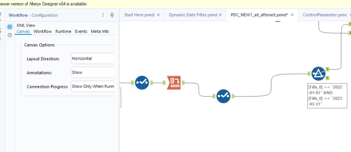The height and width of the screenshot is (152, 351).
Task: Select the Filter tool with Fills_0 annotation
Action: click(319, 73)
